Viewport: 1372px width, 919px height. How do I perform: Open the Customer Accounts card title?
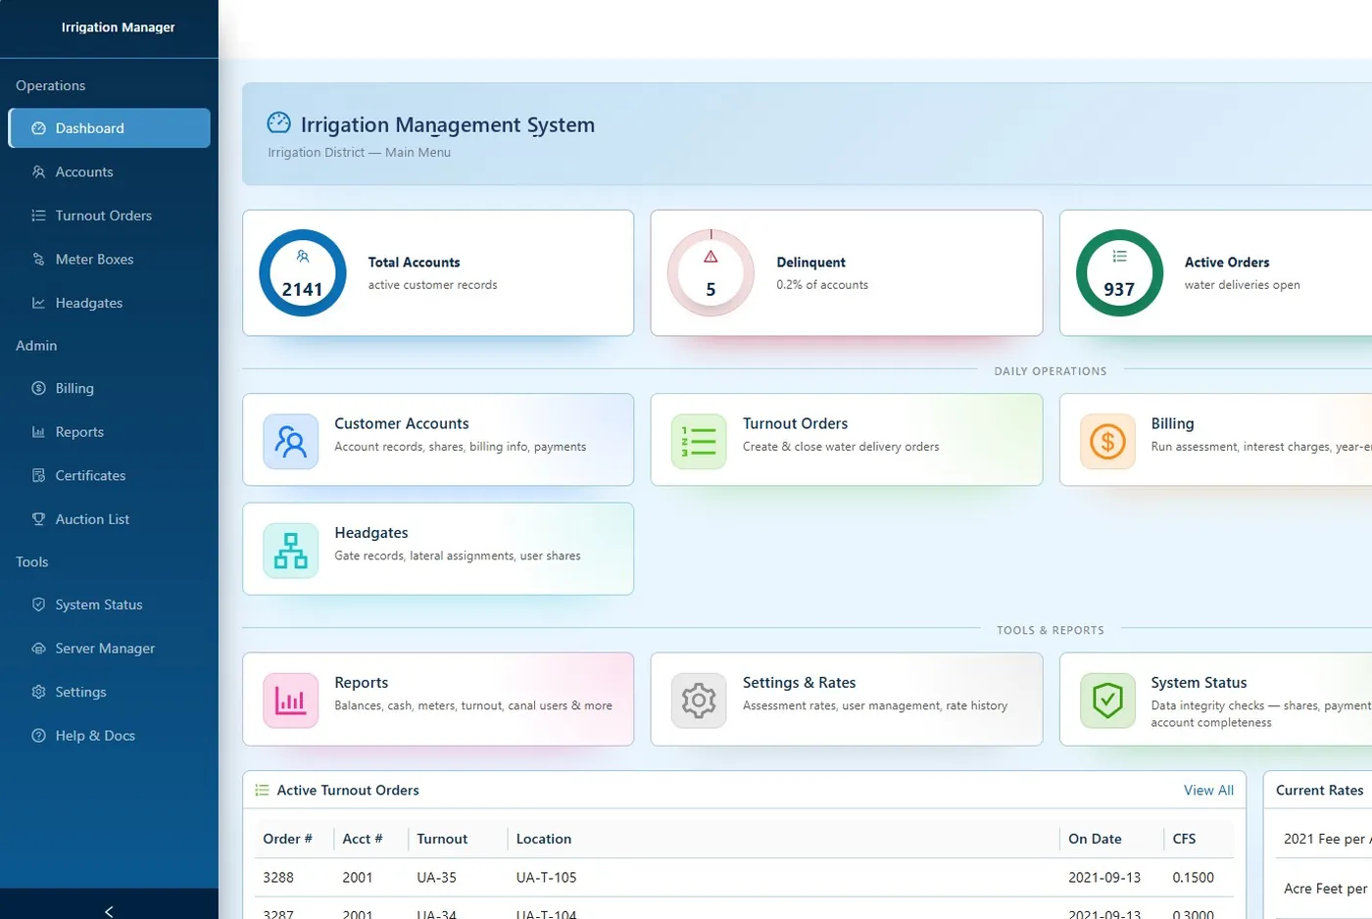[x=402, y=424]
